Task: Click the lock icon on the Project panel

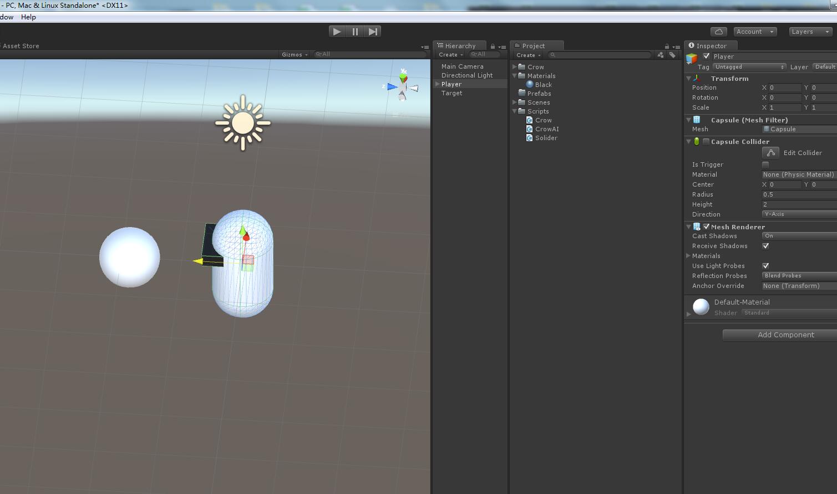Action: click(x=666, y=45)
